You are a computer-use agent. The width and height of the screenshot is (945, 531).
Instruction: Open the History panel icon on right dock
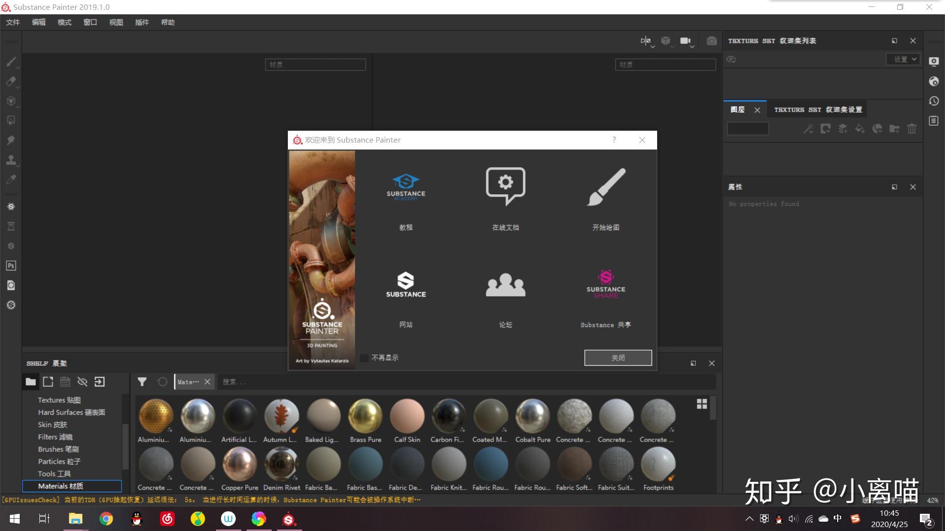[934, 101]
